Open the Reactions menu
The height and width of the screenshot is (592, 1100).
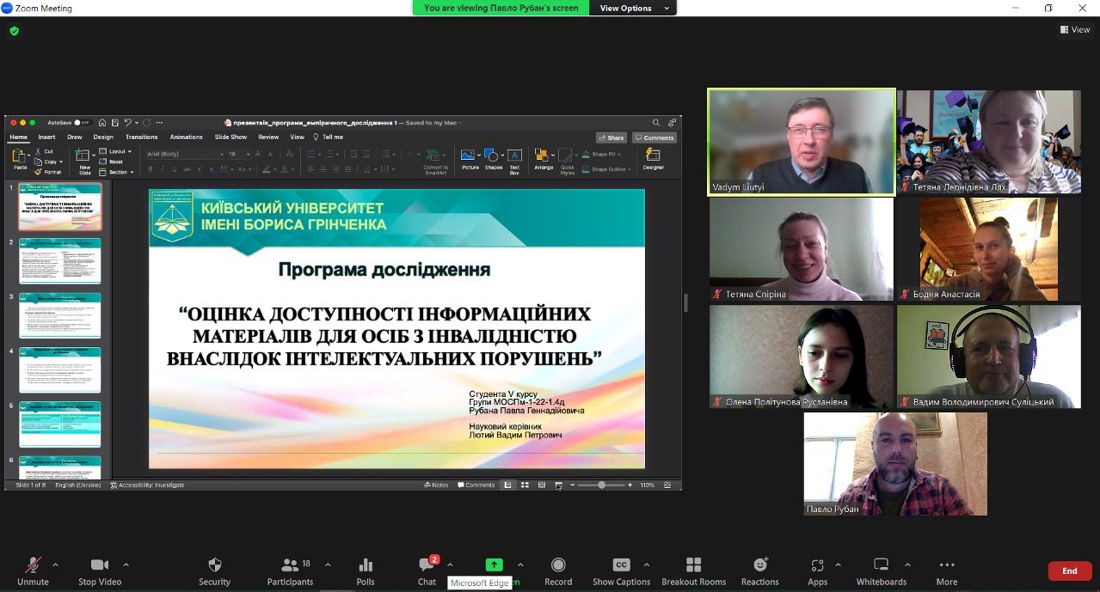click(760, 570)
